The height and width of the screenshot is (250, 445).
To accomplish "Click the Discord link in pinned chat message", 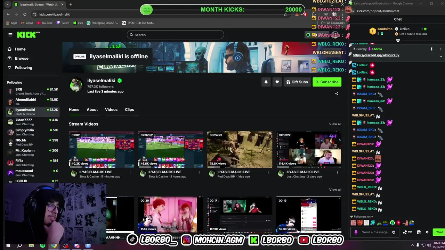I will 376,55.
